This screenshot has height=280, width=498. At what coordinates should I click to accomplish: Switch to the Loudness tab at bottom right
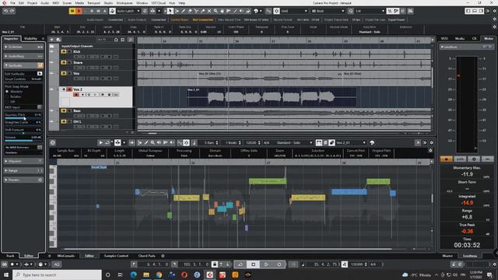470,256
